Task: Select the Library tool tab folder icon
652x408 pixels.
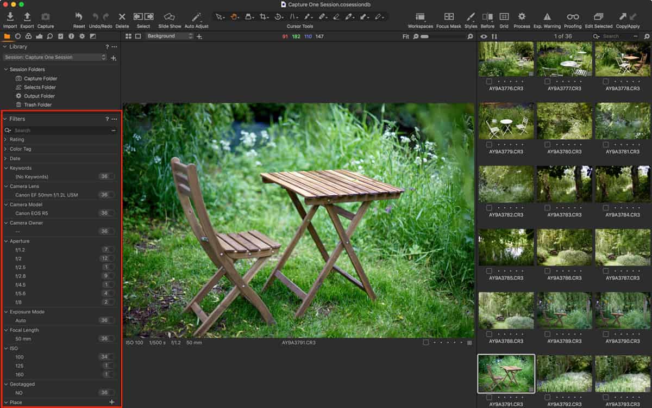Action: point(7,36)
